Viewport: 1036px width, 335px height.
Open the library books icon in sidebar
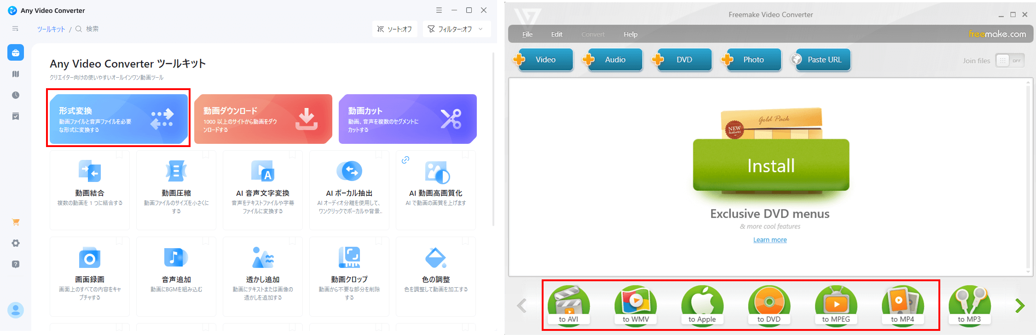[16, 74]
